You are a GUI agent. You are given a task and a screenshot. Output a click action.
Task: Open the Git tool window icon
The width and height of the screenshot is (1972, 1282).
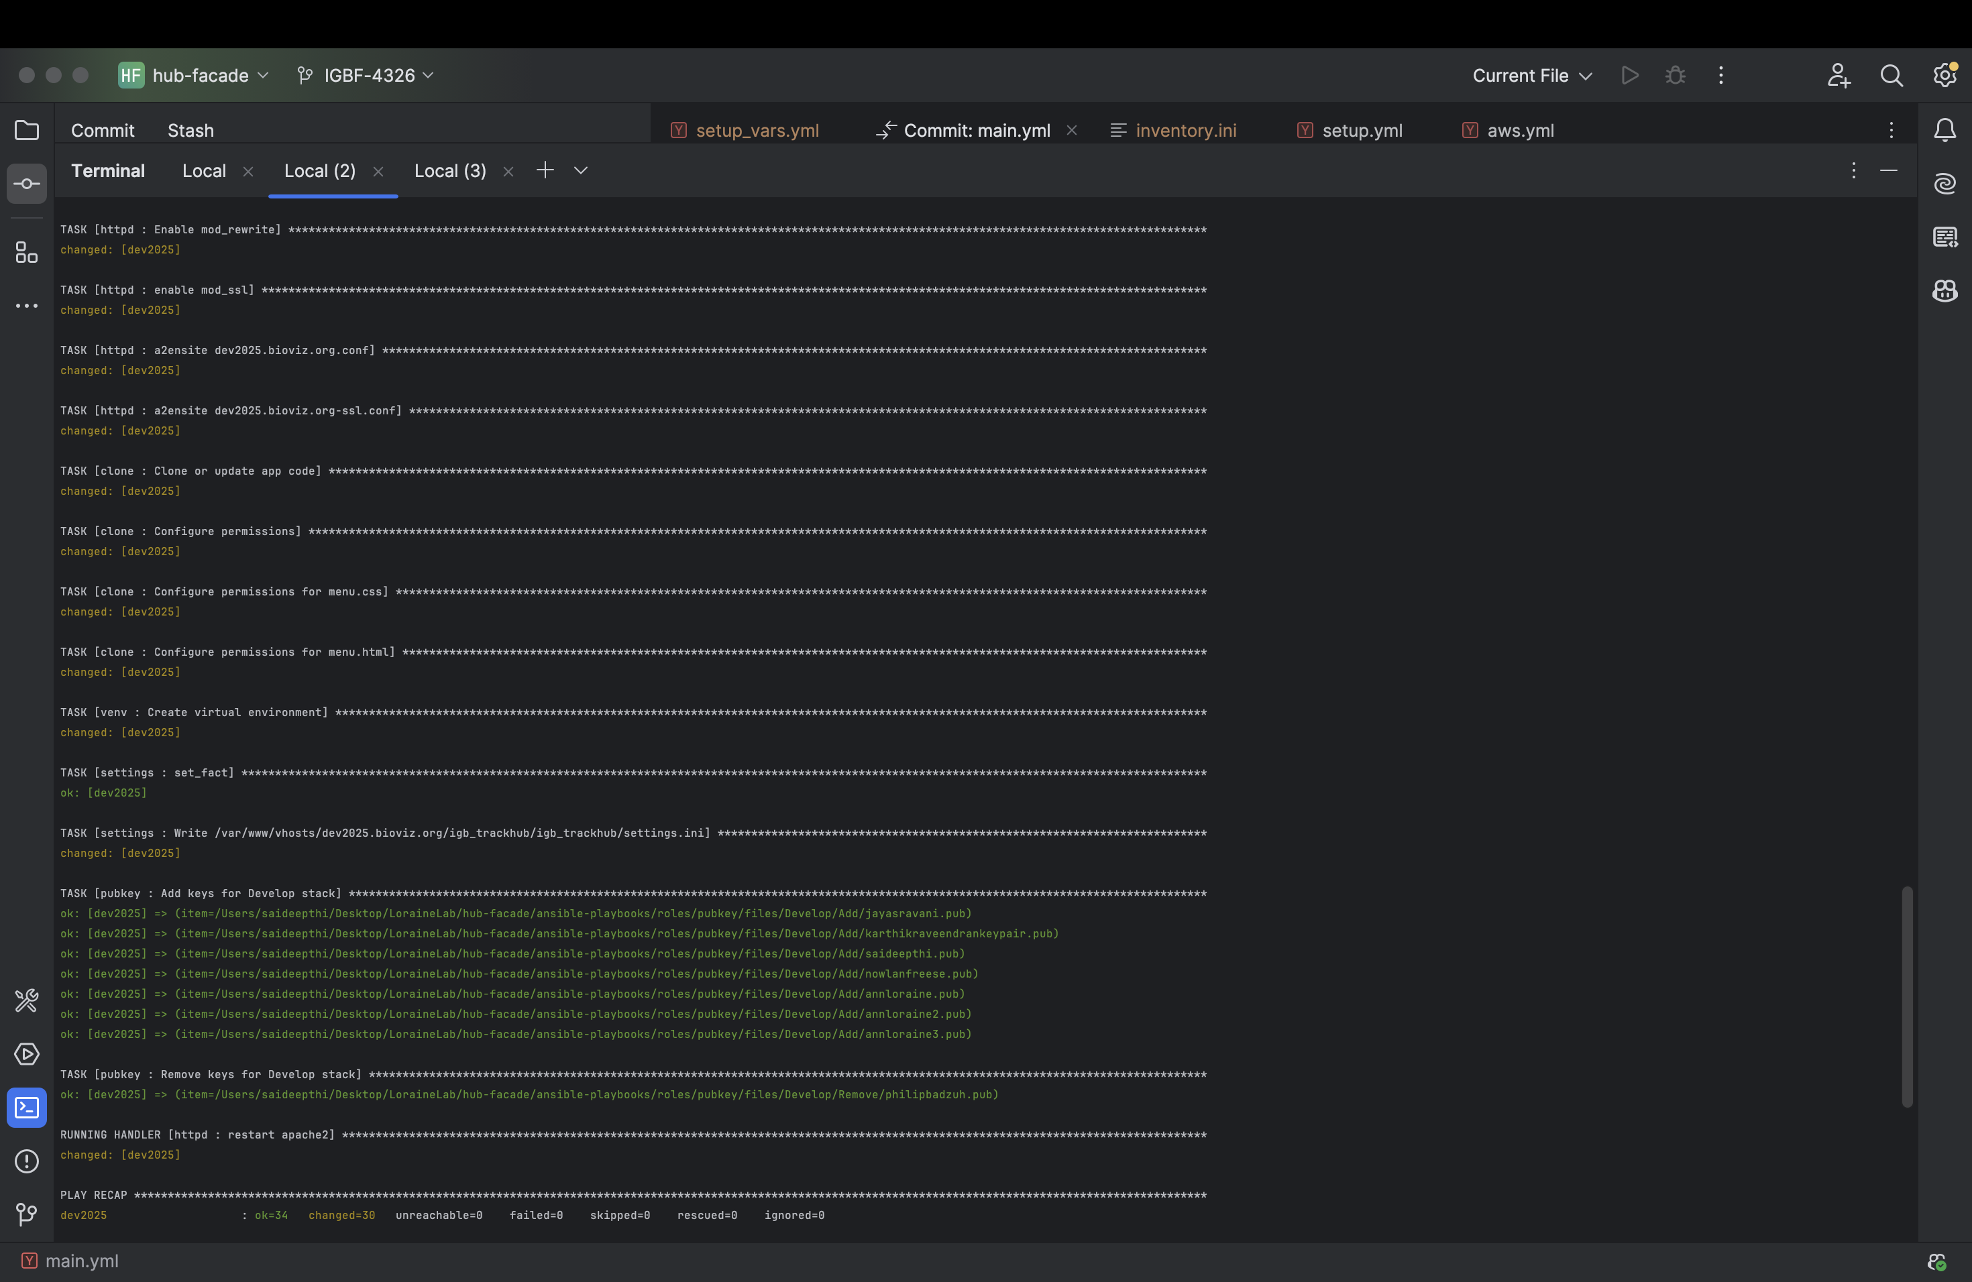coord(27,1214)
